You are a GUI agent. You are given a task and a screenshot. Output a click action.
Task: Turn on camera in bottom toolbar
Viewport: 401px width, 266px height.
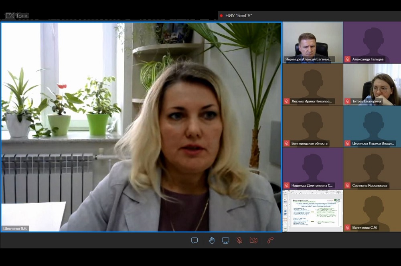(253, 240)
